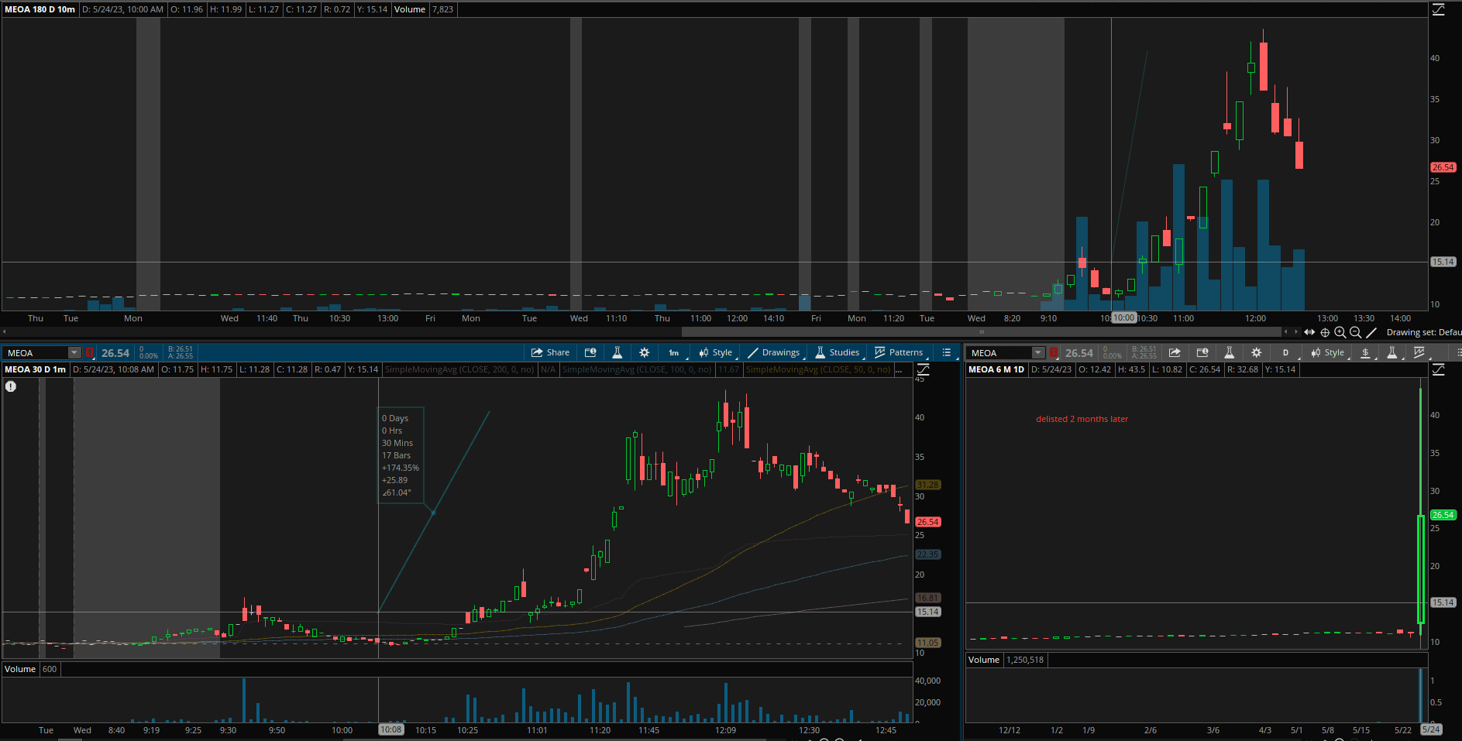This screenshot has width=1462, height=741.
Task: Open chart settings gear on main chart
Action: [644, 352]
